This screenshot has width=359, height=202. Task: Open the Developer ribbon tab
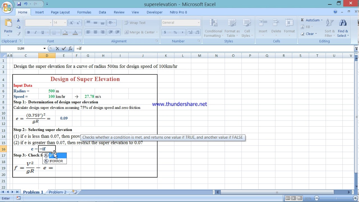[x=155, y=12]
